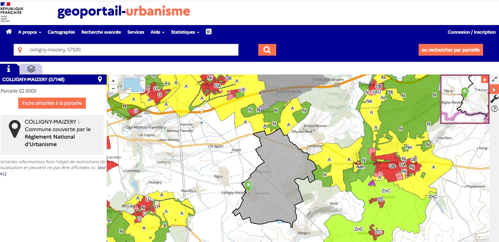Center on commune using the pin icon in header
Screen dimensions: 499x242
(x=100, y=79)
